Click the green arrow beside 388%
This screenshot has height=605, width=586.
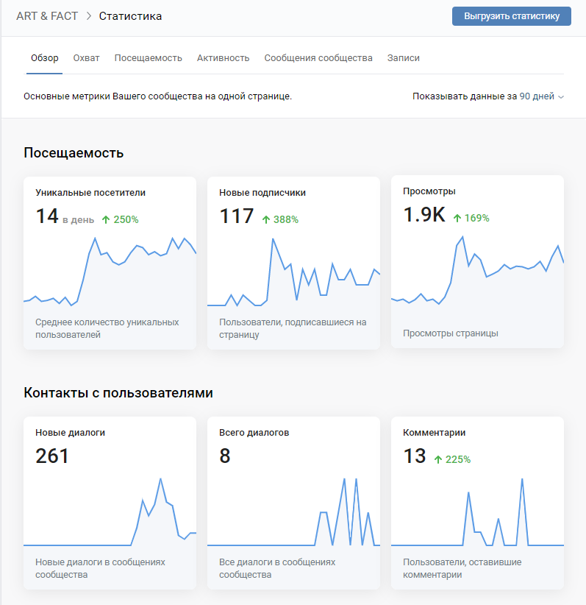point(266,219)
